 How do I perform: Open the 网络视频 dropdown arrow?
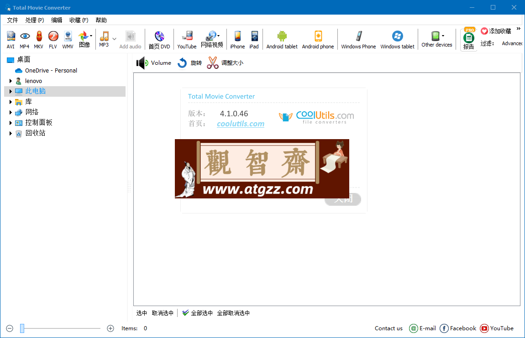pos(219,36)
